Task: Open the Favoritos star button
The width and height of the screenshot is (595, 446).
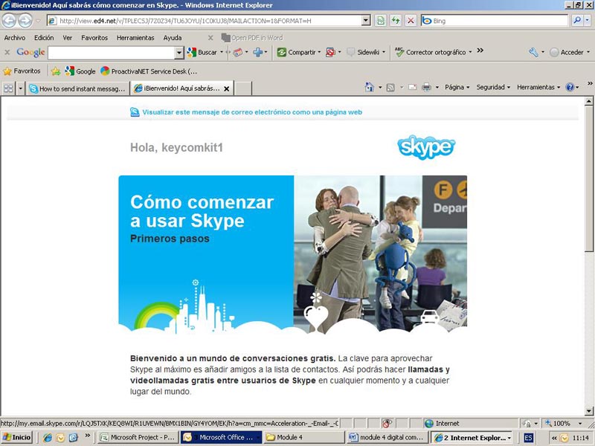Action: (22, 71)
